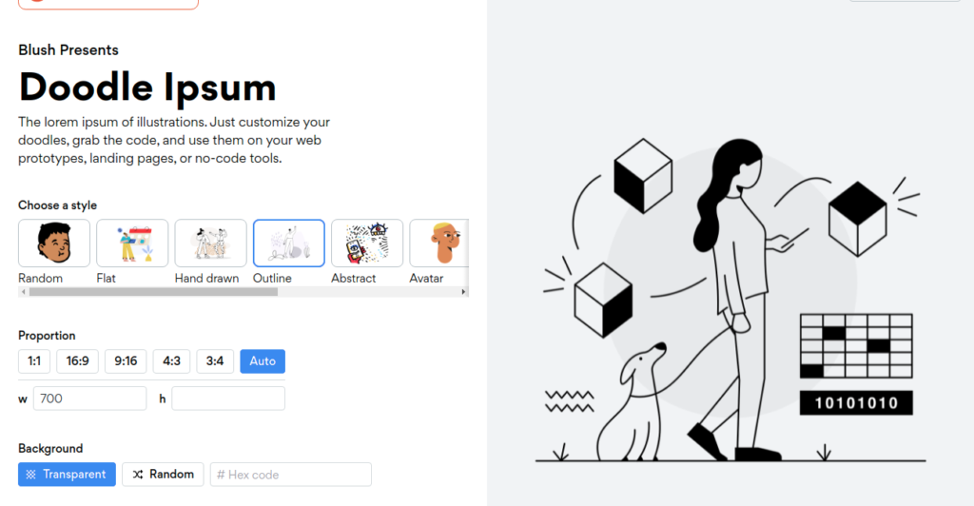Set proportion to 1:1

pyautogui.click(x=34, y=361)
